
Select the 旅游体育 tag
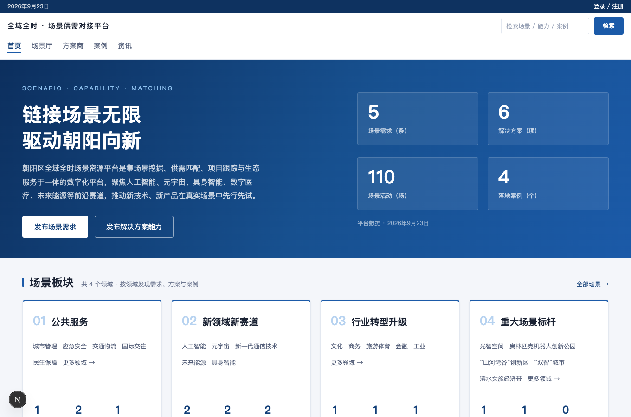pyautogui.click(x=378, y=347)
